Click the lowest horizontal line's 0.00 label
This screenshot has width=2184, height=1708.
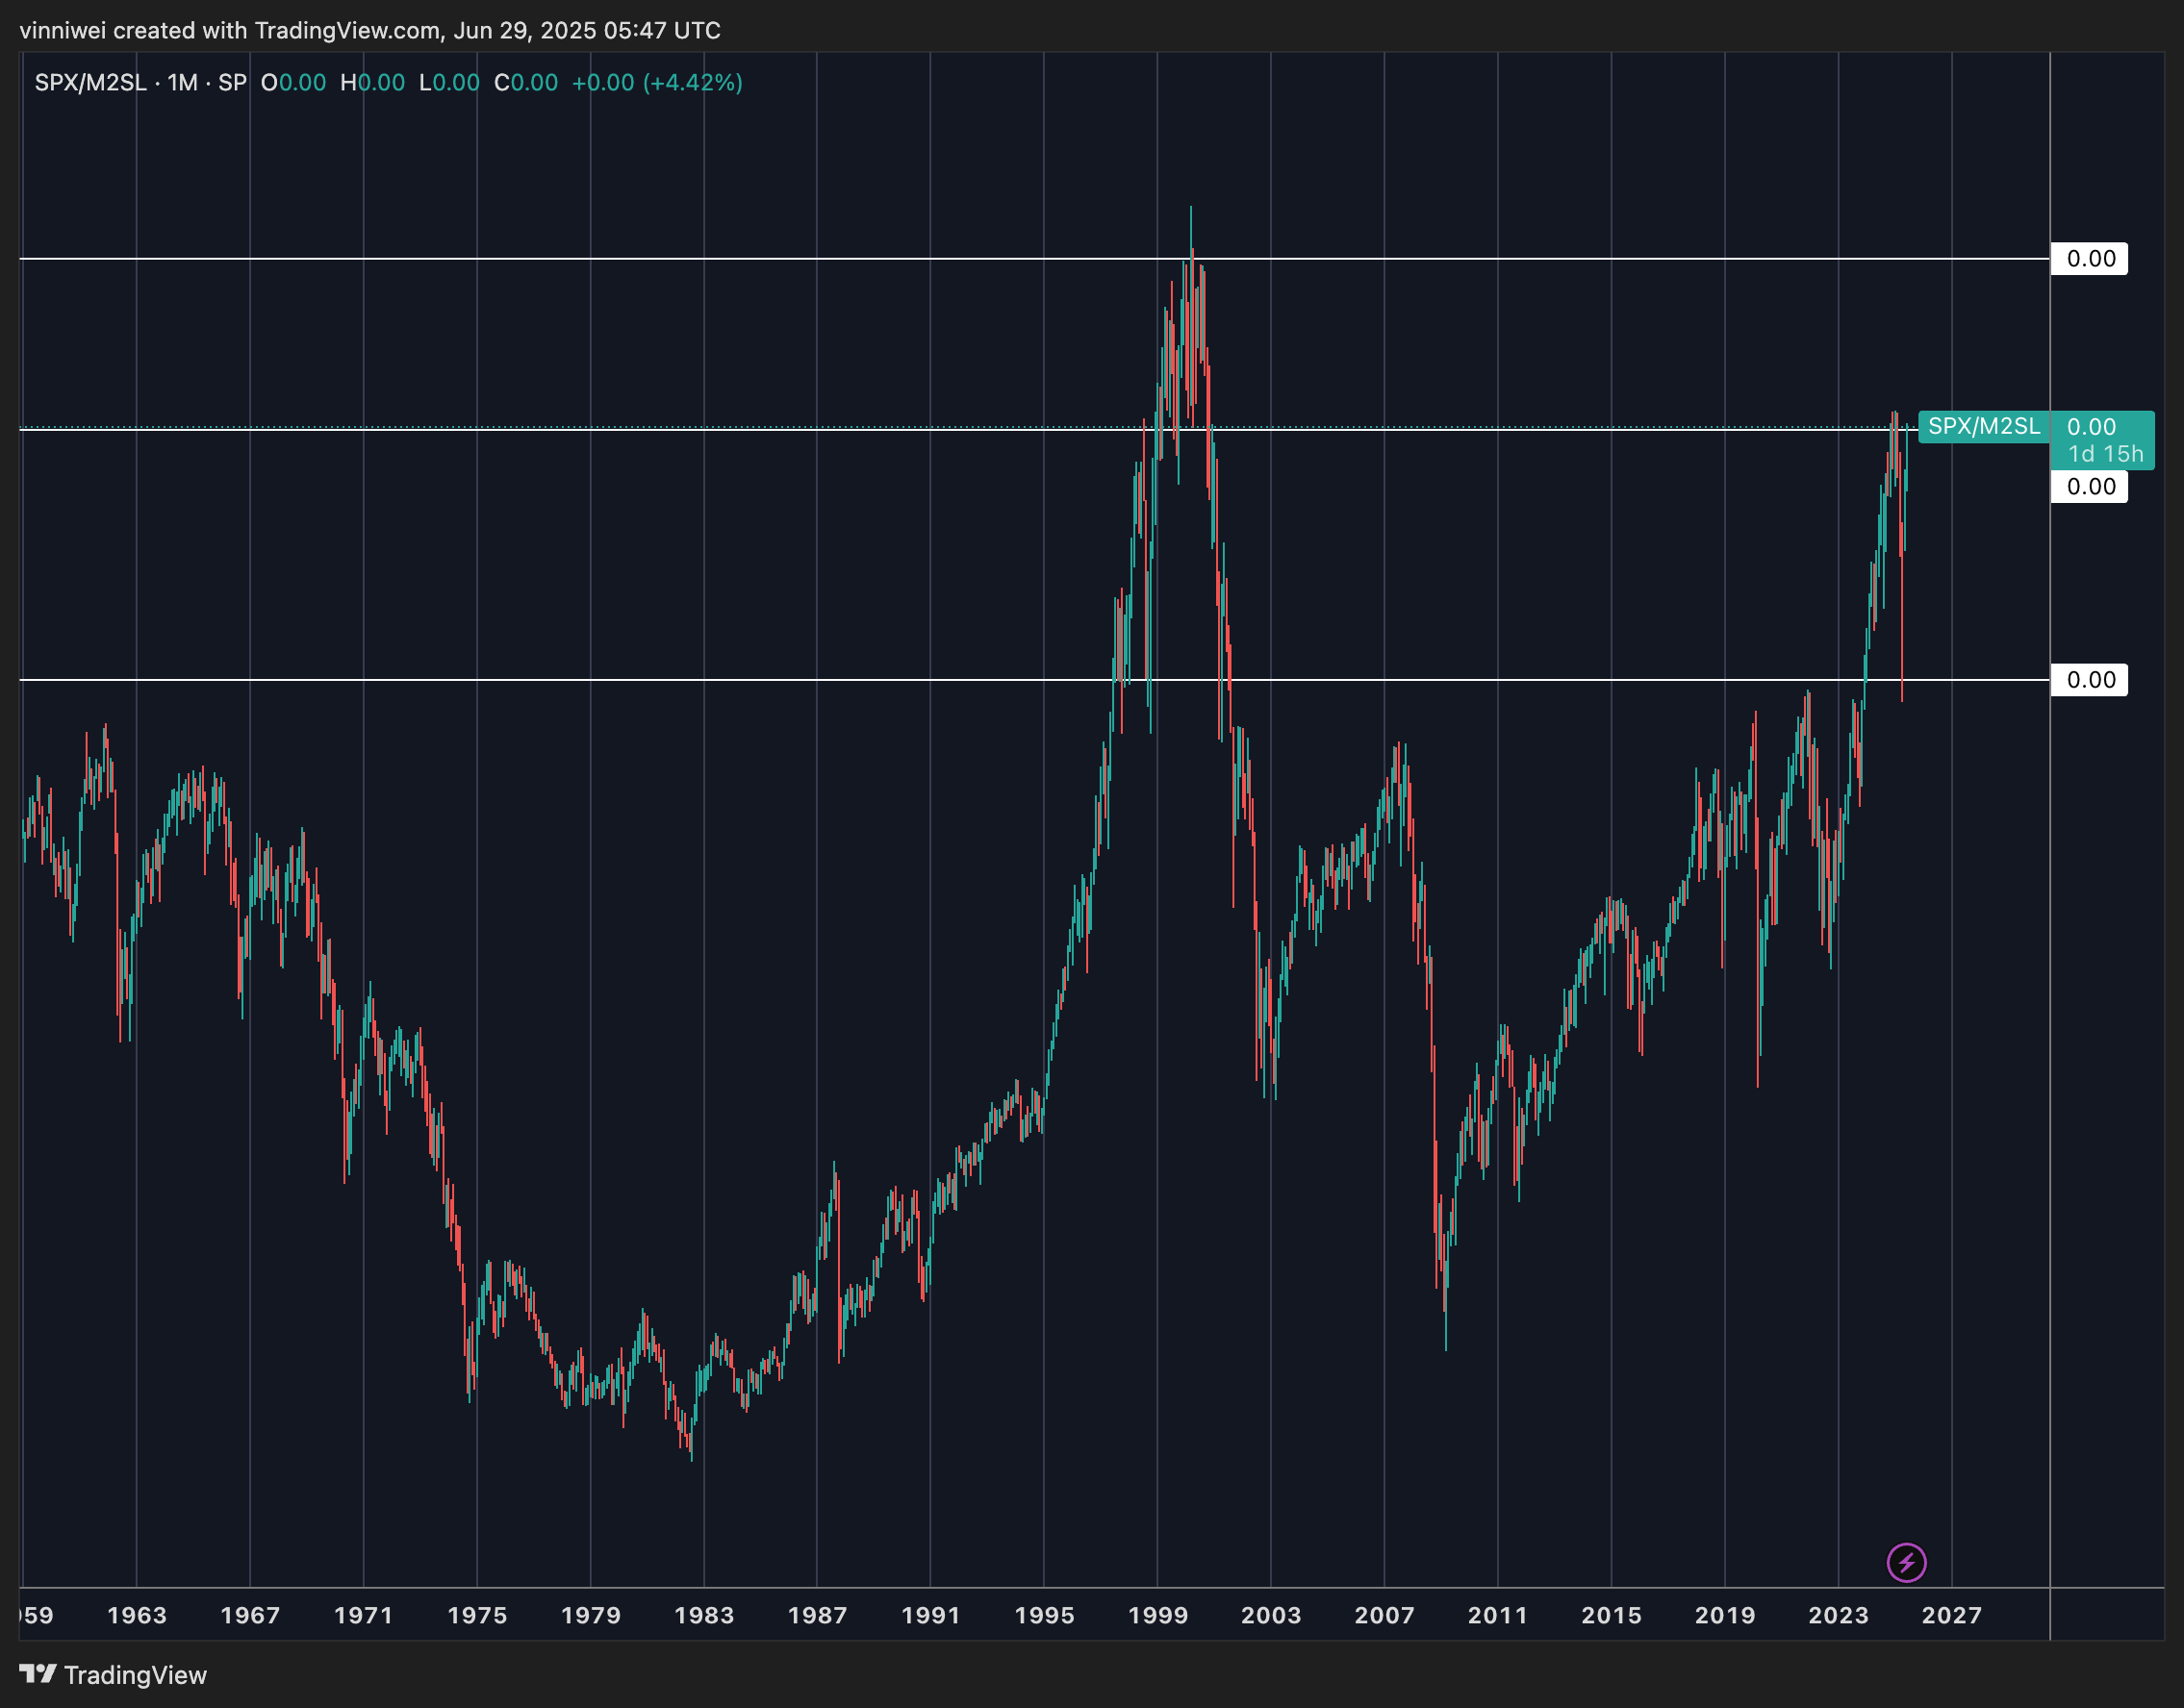coord(2090,680)
